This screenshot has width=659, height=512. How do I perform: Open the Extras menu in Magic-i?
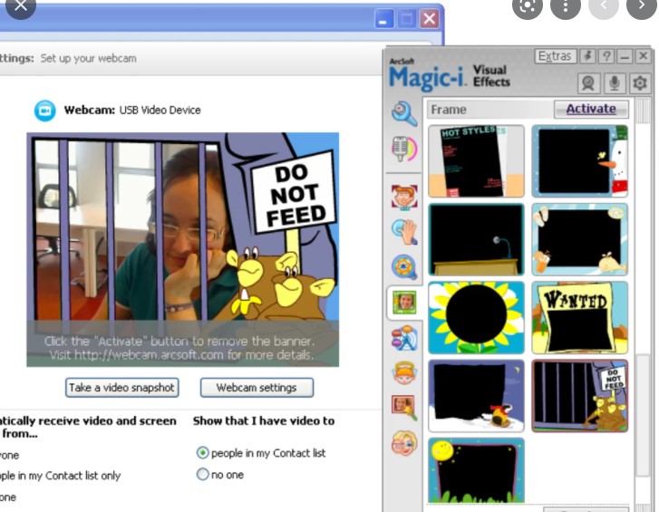[555, 56]
